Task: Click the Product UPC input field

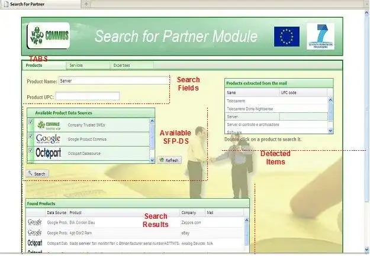Action: coord(87,96)
